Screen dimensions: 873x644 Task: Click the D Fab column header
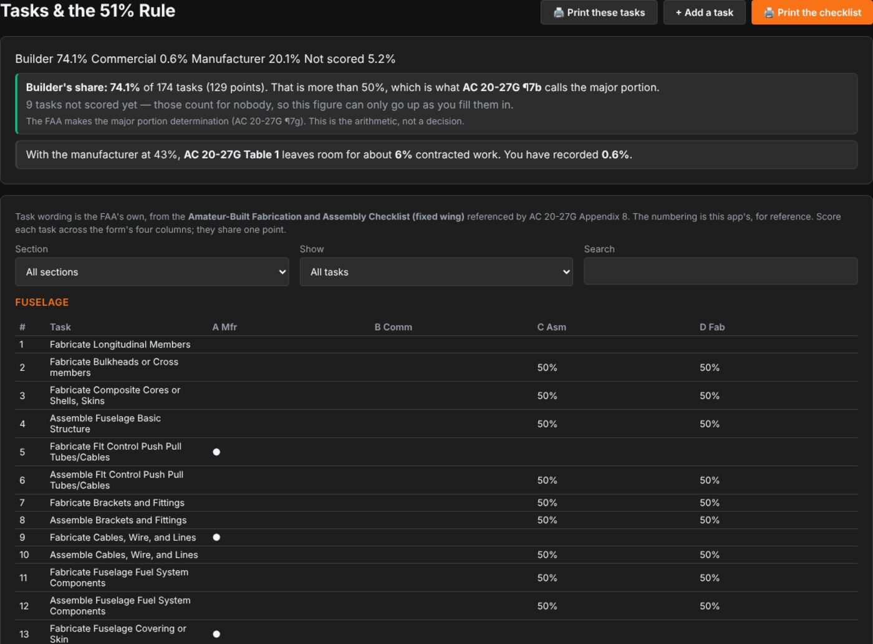712,327
